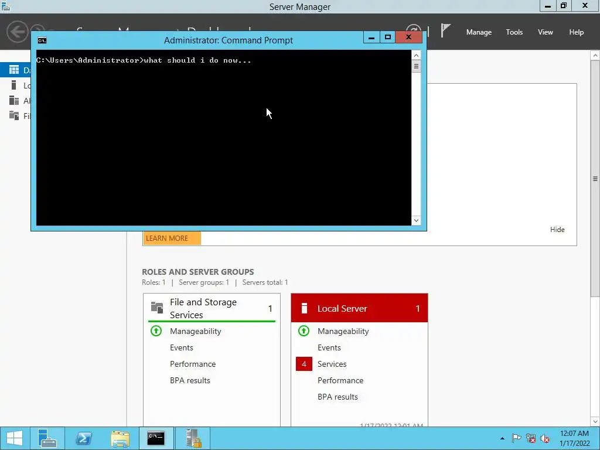Click the ROLES AND SERVER GROUPS heading
This screenshot has width=600, height=450.
[198, 272]
